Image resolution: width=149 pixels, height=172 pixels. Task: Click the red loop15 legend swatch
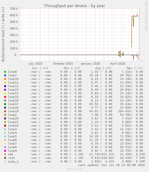5,97
